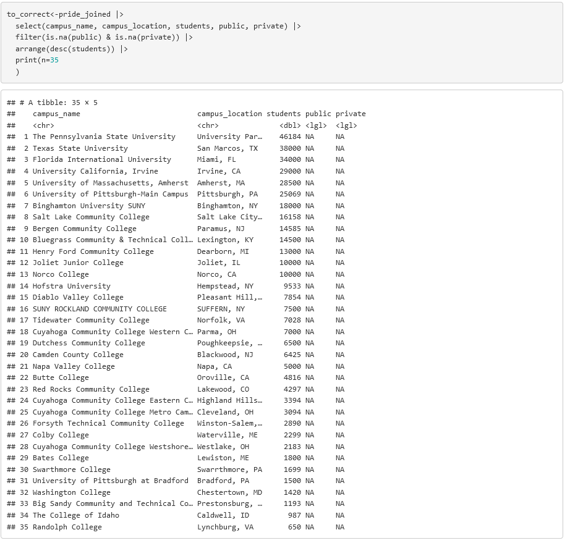Click students value '16158'
This screenshot has height=543, width=570.
pyautogui.click(x=290, y=217)
